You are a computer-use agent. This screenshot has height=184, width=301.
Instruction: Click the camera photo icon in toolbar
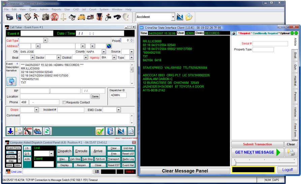tap(46, 17)
